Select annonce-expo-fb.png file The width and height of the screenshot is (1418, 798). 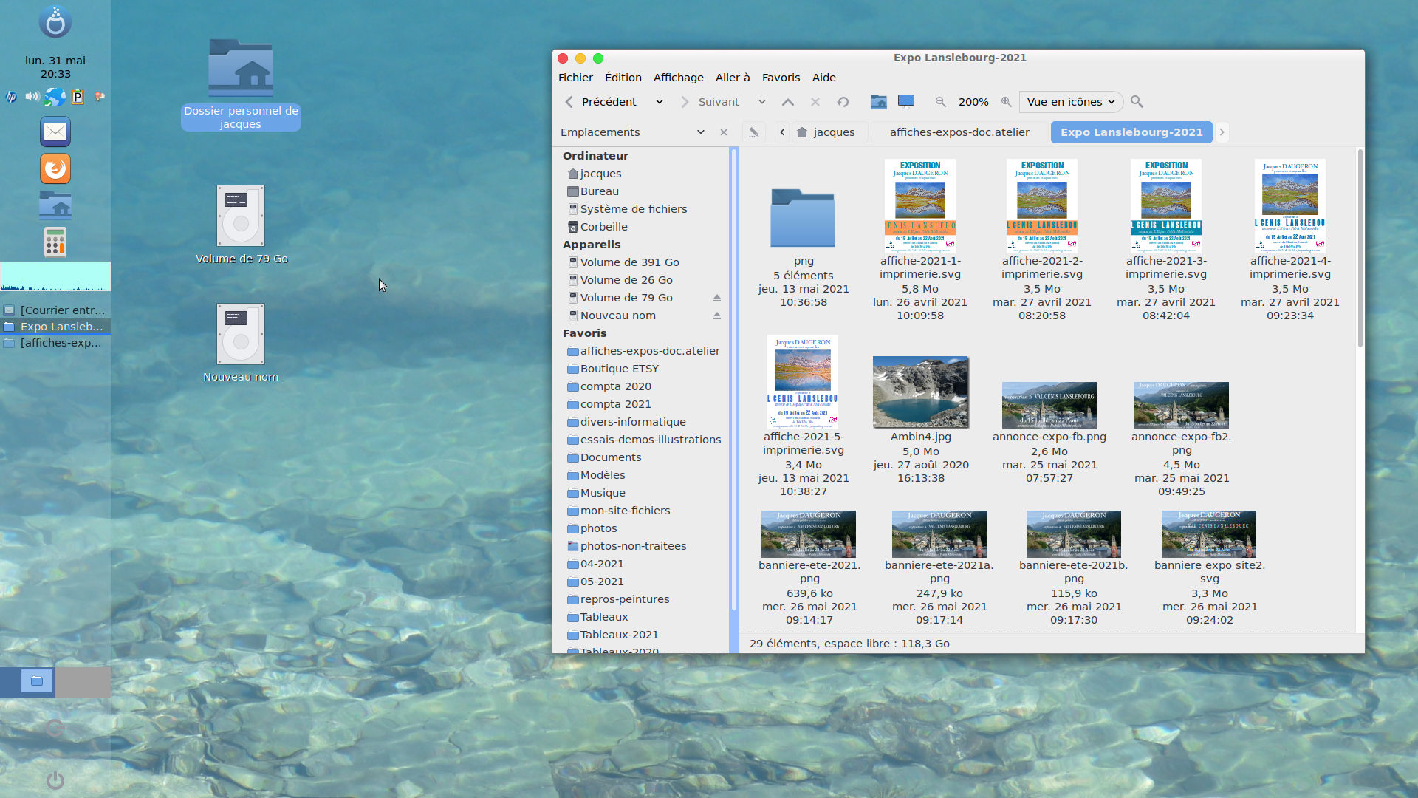click(x=1049, y=406)
